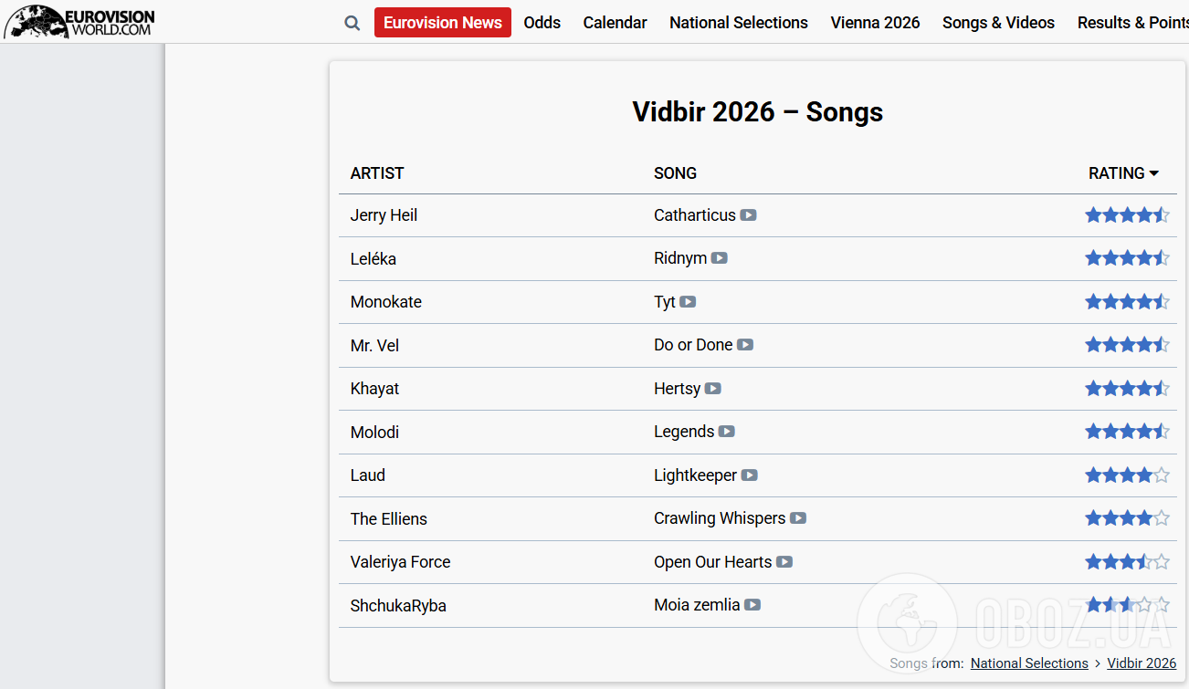Open the National Selections menu

point(739,23)
